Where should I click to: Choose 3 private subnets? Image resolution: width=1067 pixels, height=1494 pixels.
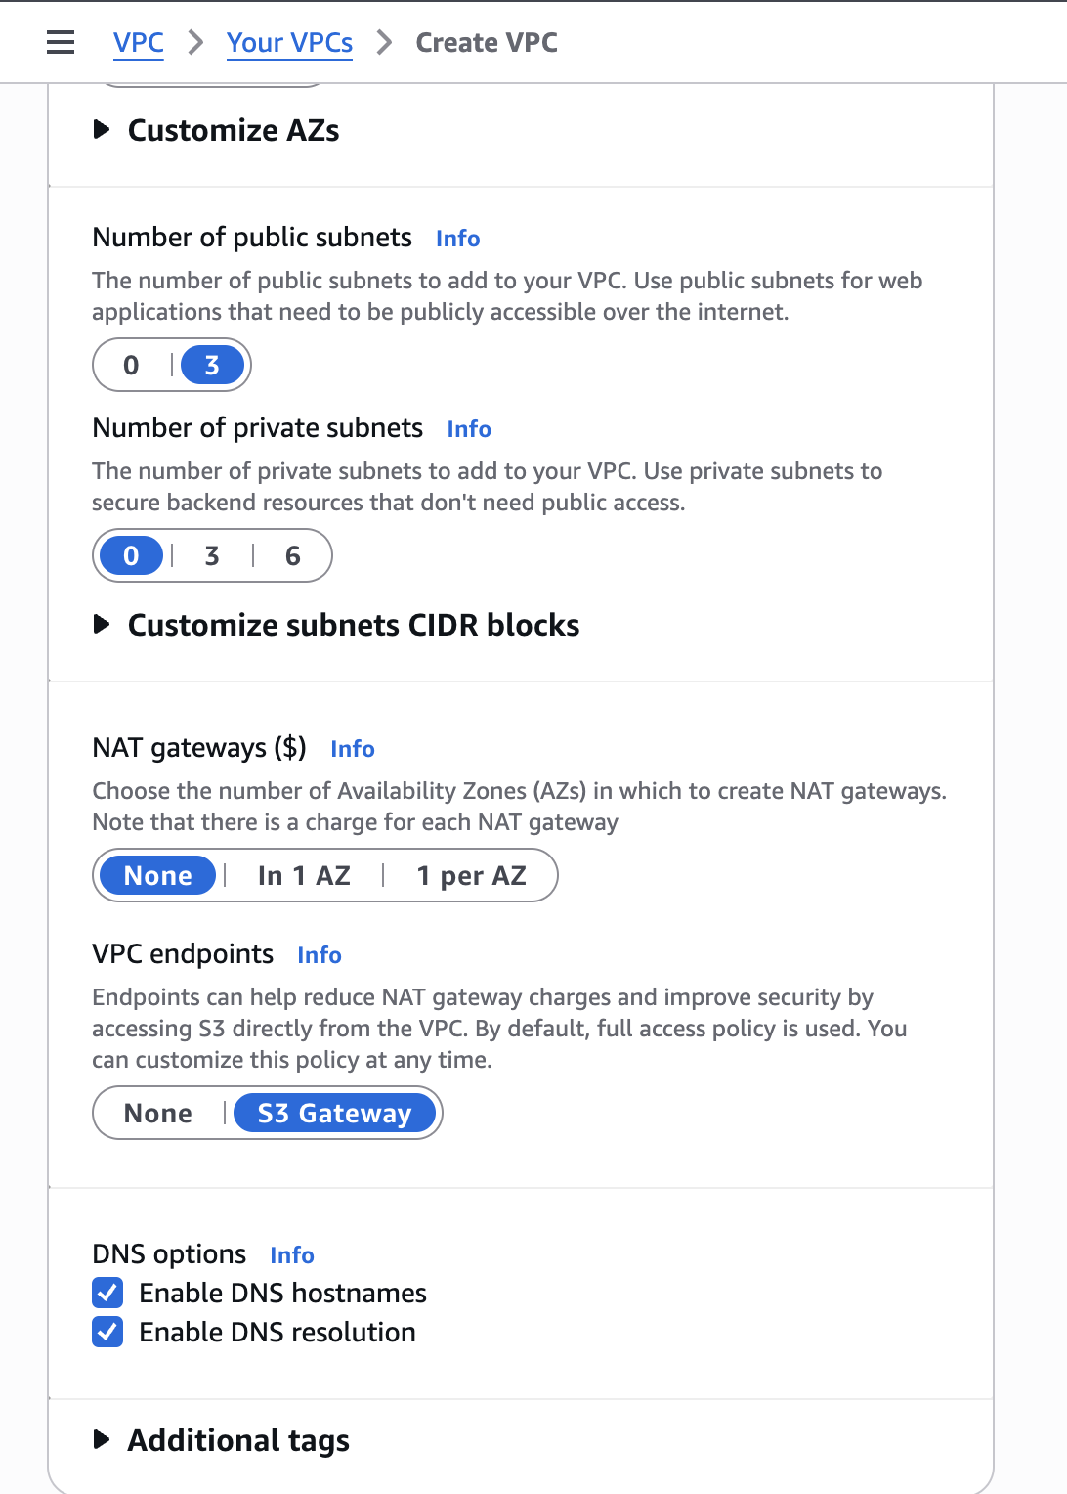[x=212, y=556]
